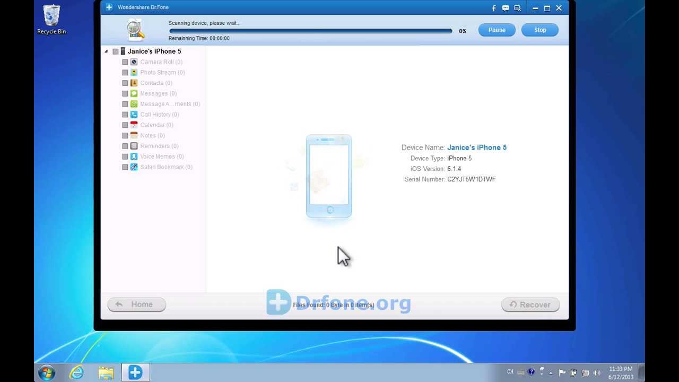679x382 pixels.
Task: Go back with the Home button
Action: tap(137, 305)
